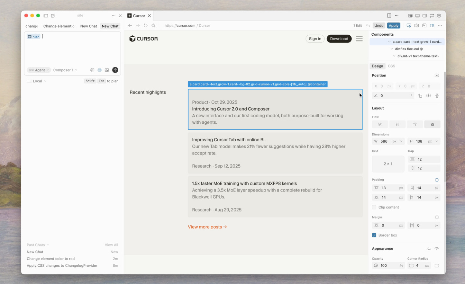This screenshot has height=284, width=465.
Task: Select vertical column flow layout
Action: [397, 124]
